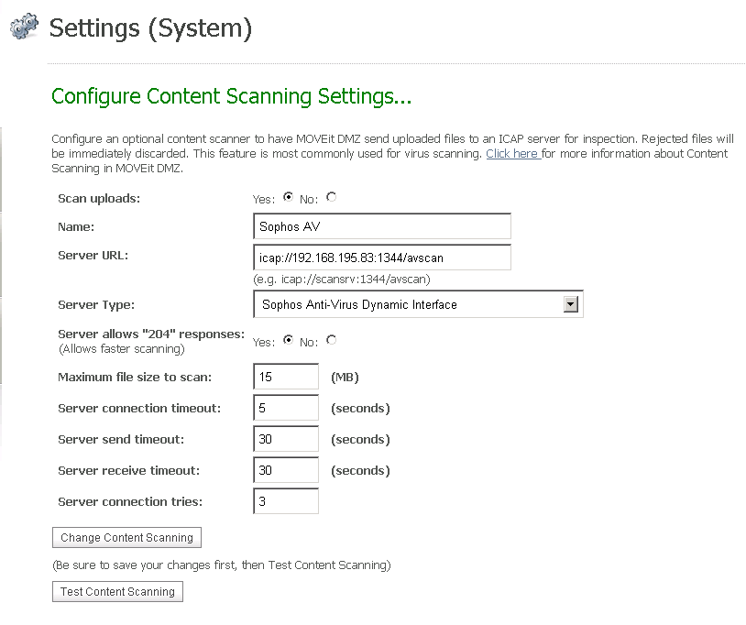Focus the server connection timeout field
746x625 pixels.
pos(285,407)
